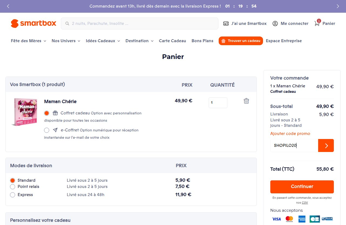
Task: Click the Personnalisez votre cadeau heading
Action: (40, 220)
